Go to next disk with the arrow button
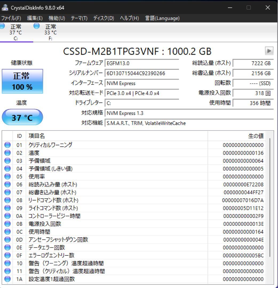This screenshot has height=288, width=278. 269,51
